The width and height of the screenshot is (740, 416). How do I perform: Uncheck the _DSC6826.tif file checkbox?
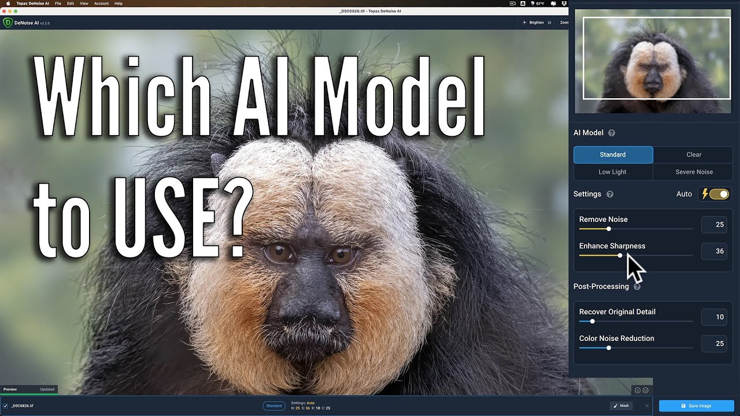coord(6,406)
